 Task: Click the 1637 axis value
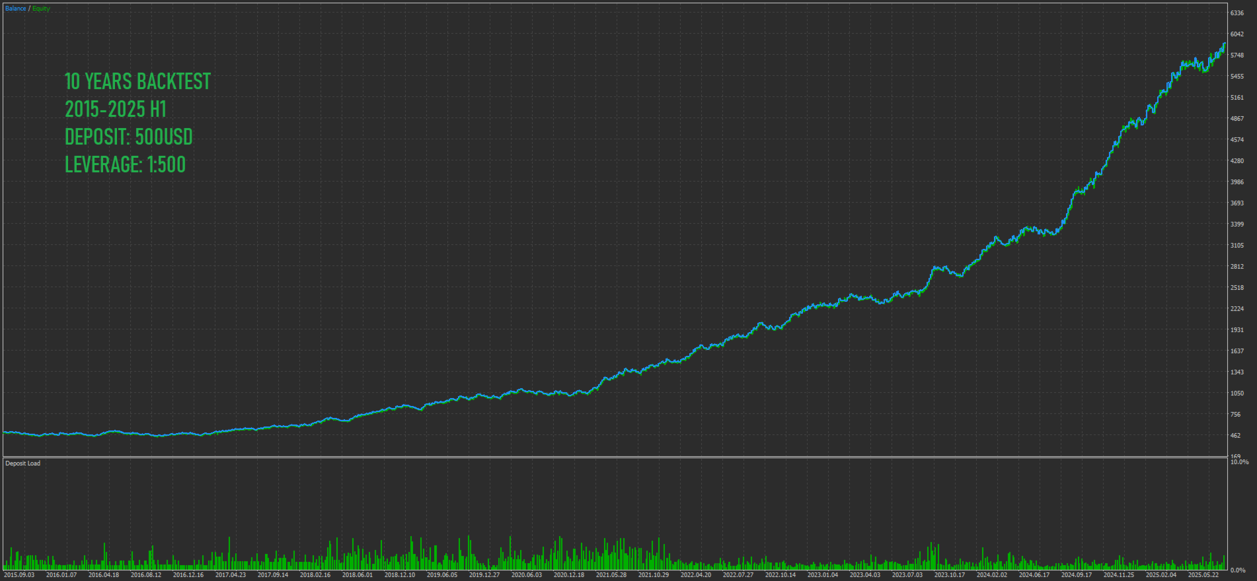(x=1237, y=351)
